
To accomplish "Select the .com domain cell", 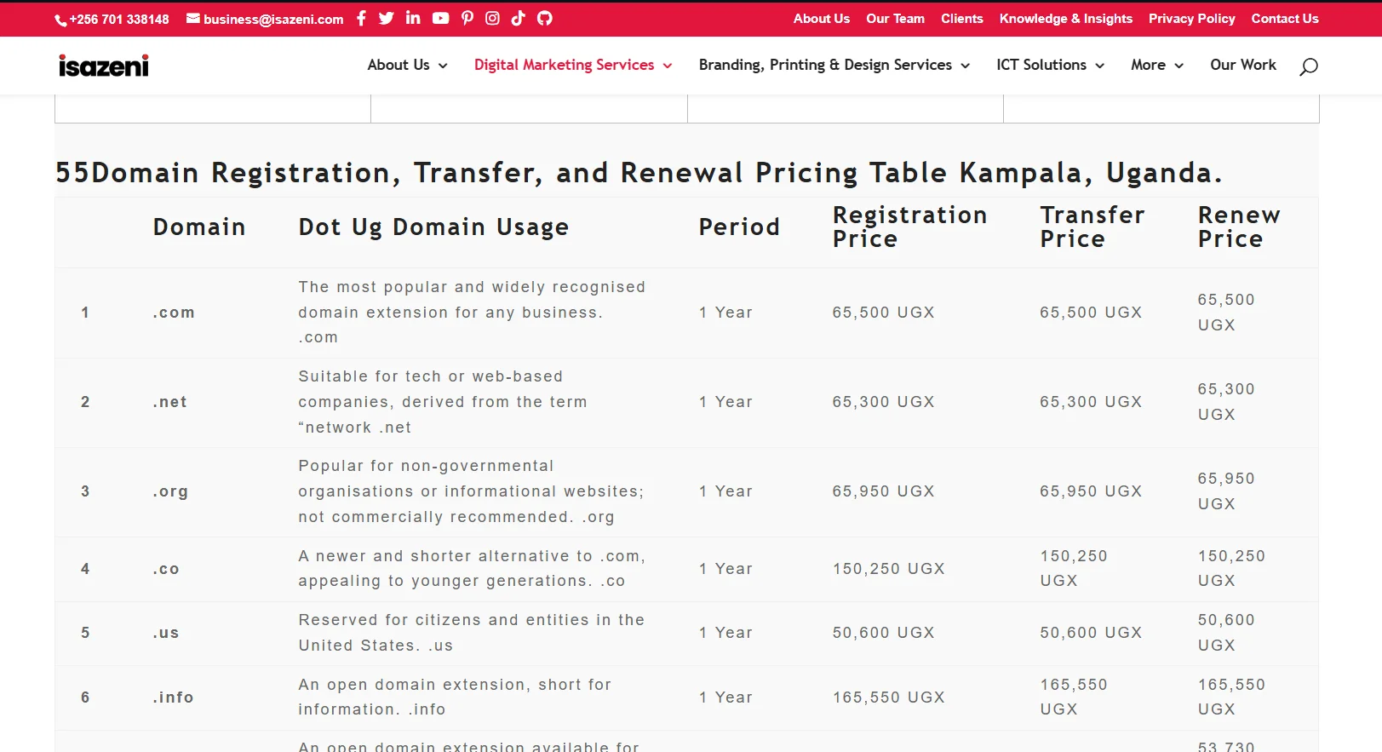I will point(174,313).
